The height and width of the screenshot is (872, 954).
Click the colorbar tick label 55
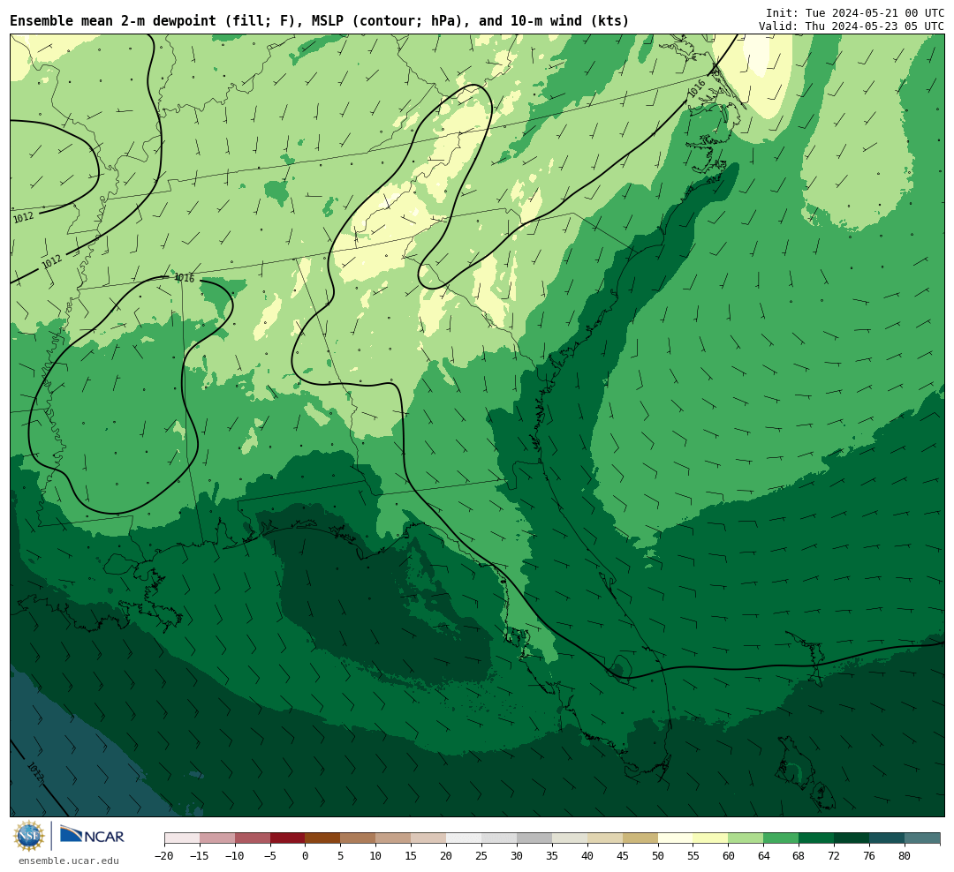693,856
